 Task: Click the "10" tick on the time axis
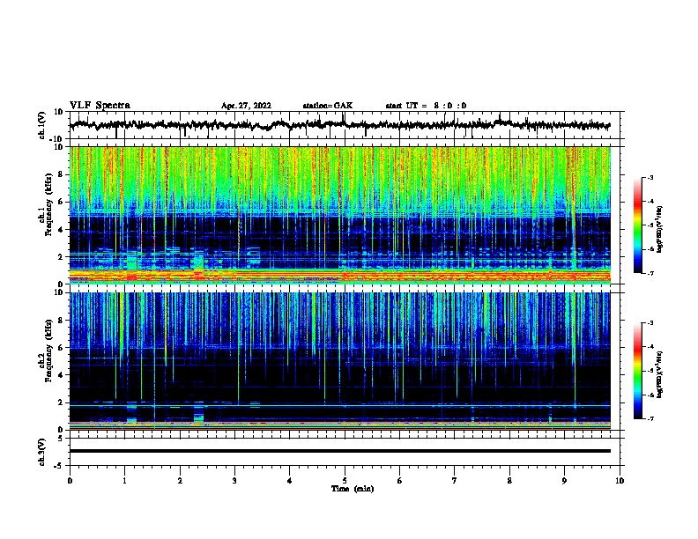620,481
